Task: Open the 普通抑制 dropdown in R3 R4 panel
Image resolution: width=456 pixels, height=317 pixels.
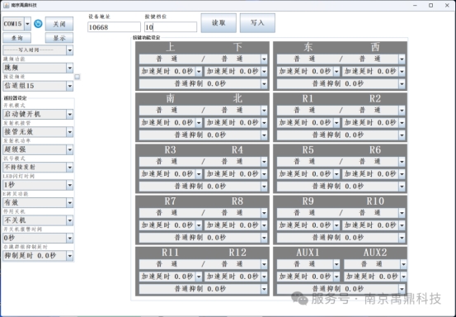Action: click(203, 187)
